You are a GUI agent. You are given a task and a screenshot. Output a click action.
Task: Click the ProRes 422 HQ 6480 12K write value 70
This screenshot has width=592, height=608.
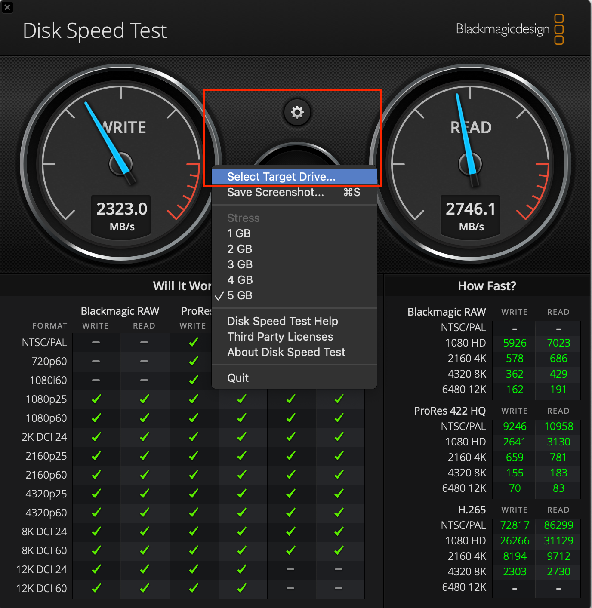(x=515, y=488)
